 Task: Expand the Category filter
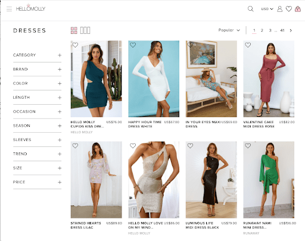pos(37,55)
